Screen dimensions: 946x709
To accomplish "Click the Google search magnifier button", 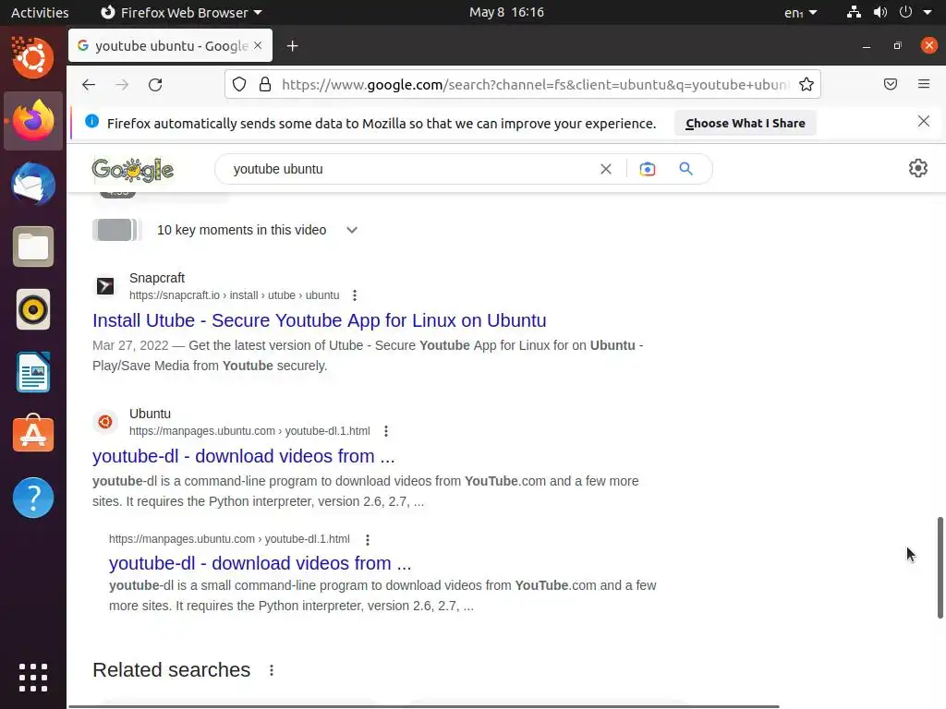I will [686, 169].
